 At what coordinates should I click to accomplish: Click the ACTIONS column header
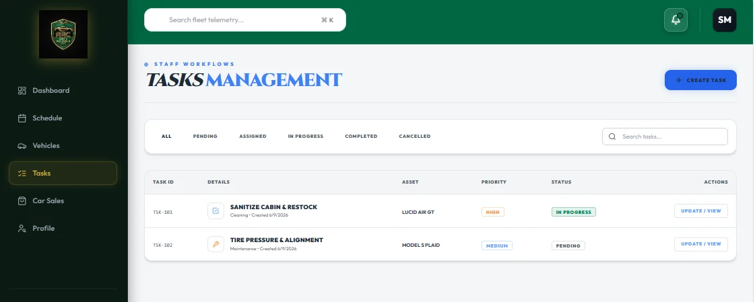[x=716, y=182]
